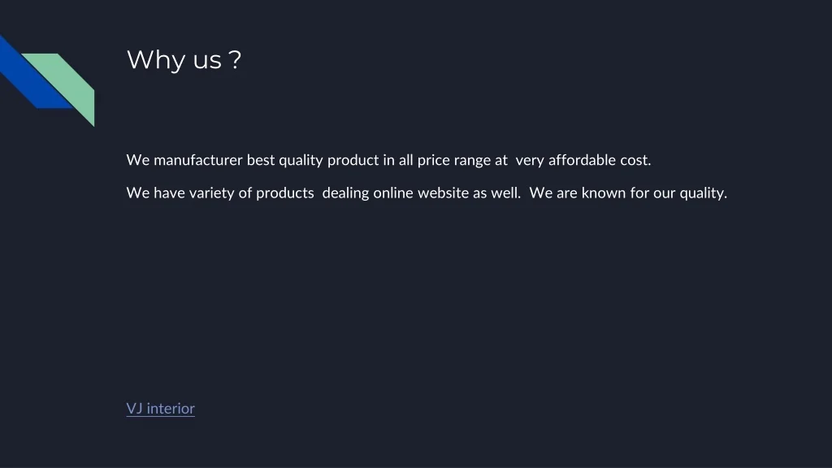Click the word "online" in the text

coord(393,193)
